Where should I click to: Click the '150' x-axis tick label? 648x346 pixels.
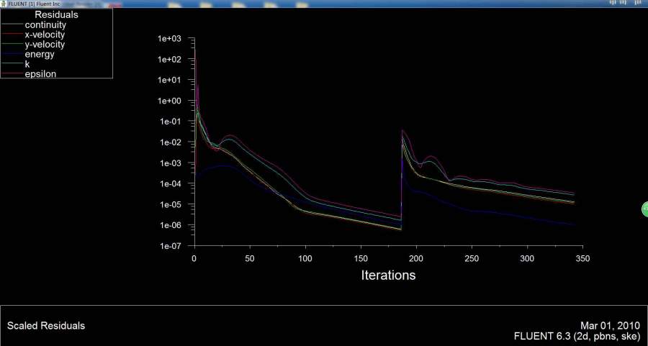click(361, 258)
